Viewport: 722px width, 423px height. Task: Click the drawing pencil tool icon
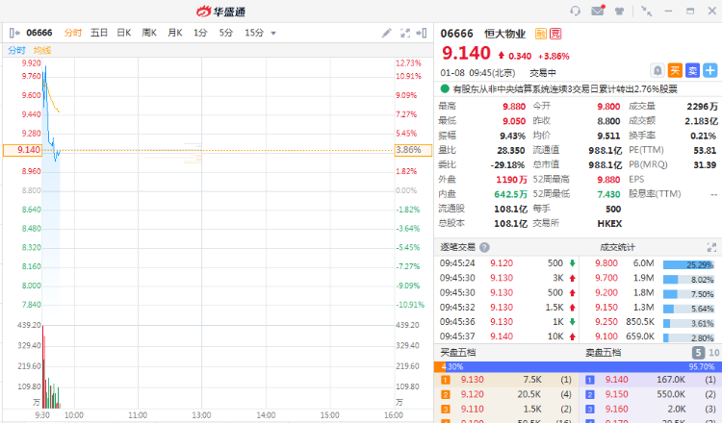(387, 33)
